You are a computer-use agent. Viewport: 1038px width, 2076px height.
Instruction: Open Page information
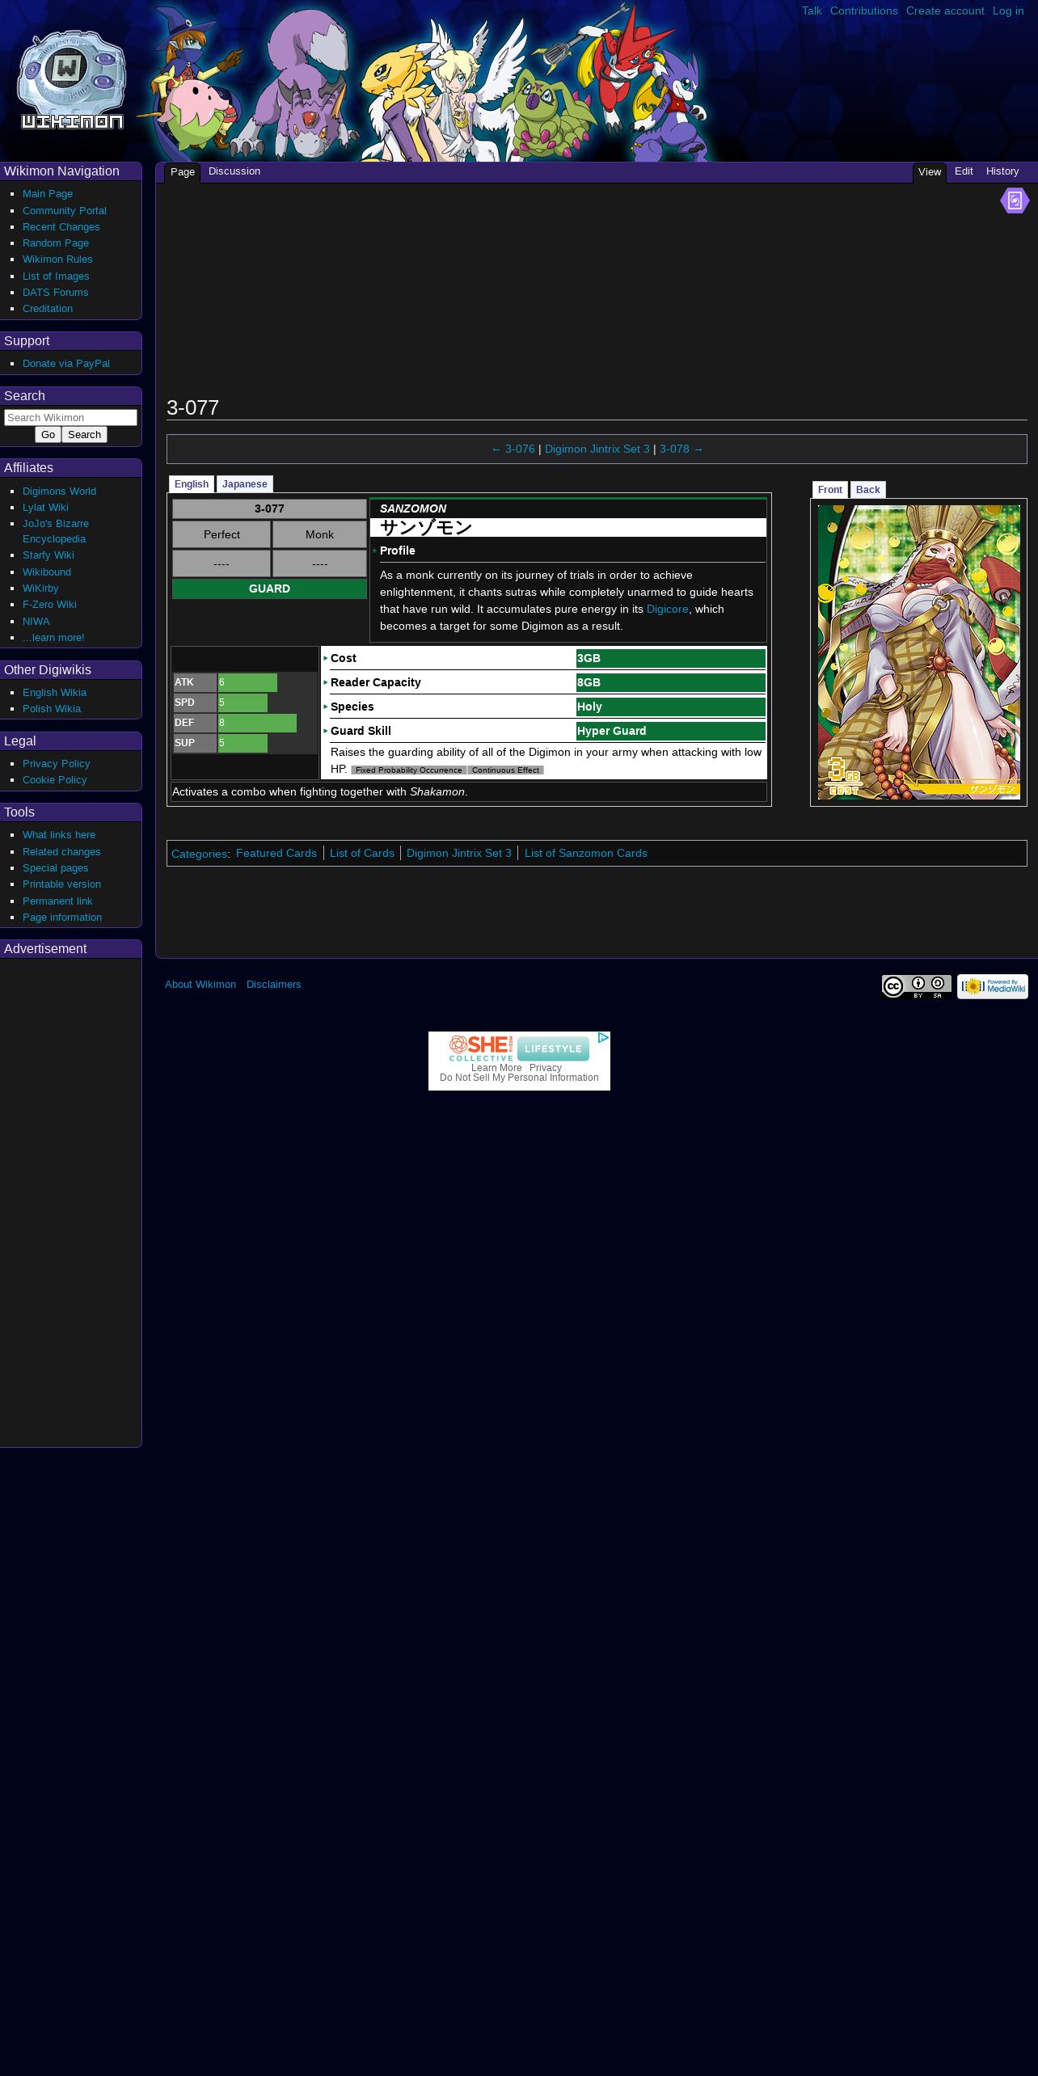(x=62, y=918)
